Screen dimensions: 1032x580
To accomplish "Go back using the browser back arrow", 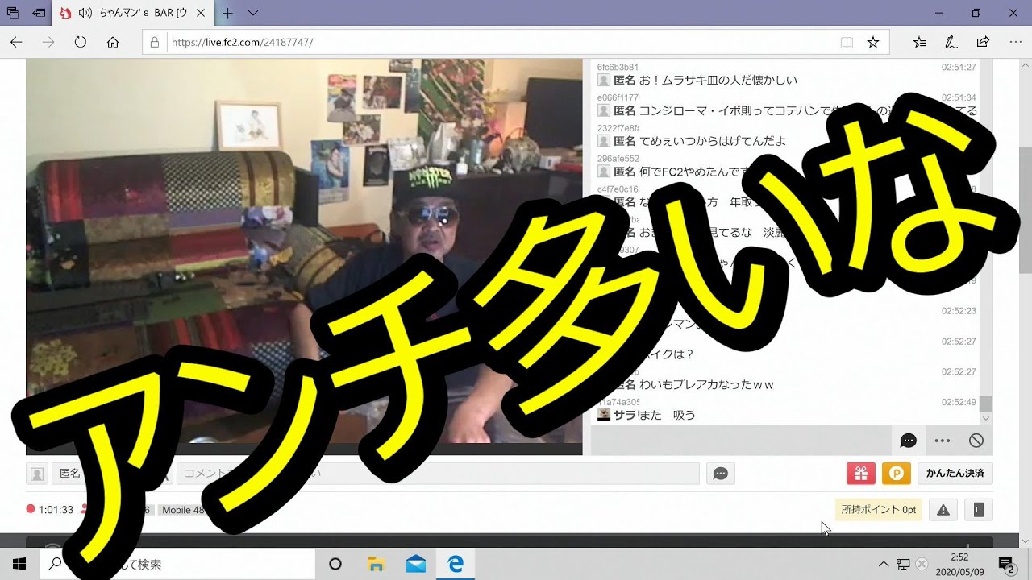I will pos(16,42).
